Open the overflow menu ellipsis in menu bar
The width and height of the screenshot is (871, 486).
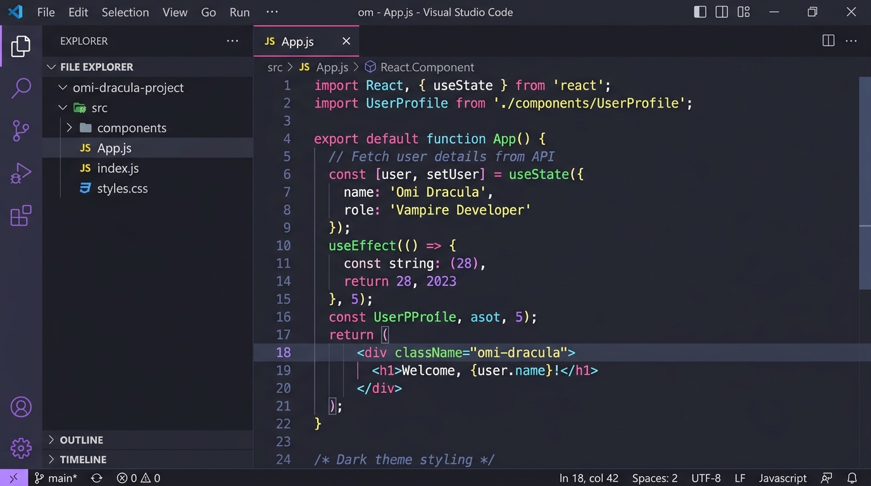[x=272, y=12]
